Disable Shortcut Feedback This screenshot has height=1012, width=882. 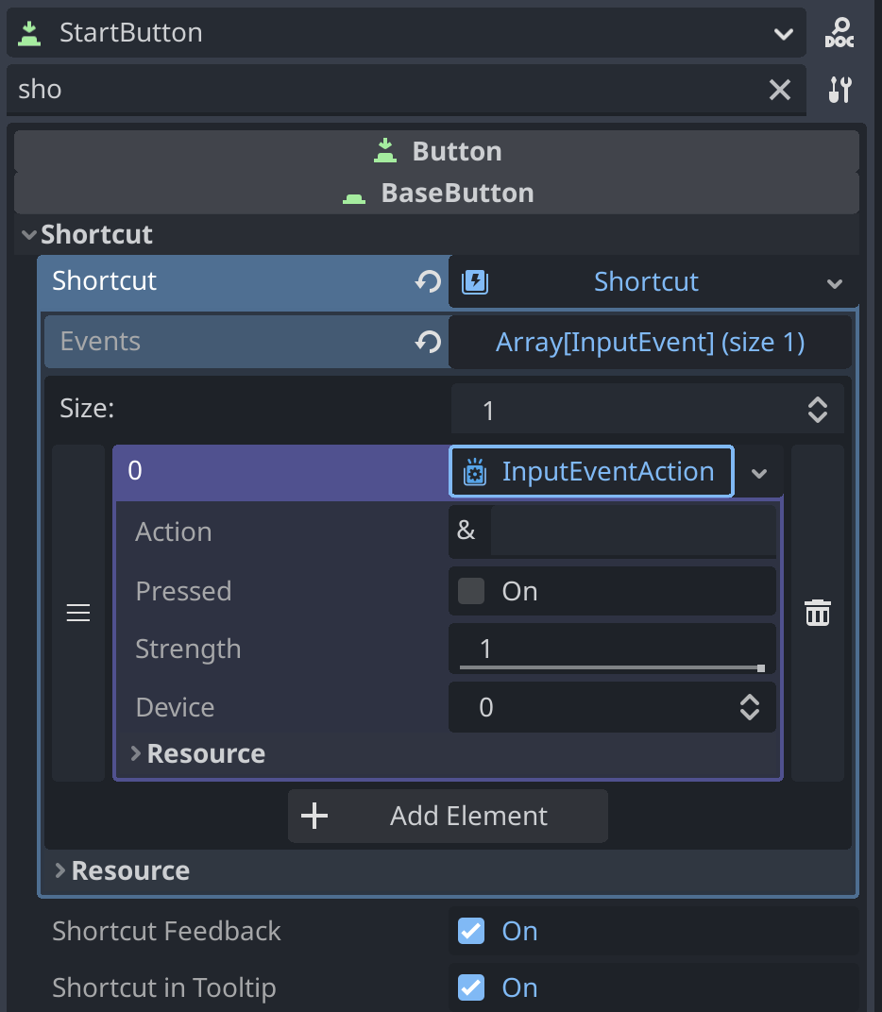(x=470, y=931)
